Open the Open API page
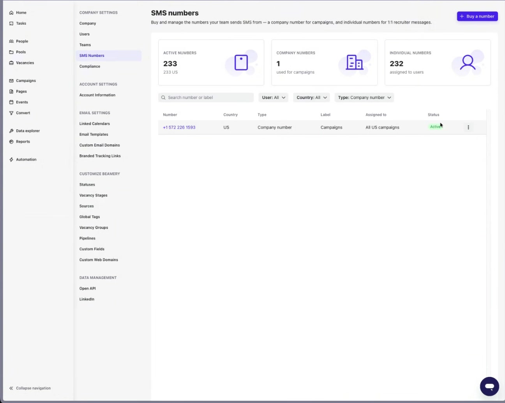Image resolution: width=505 pixels, height=403 pixels. point(88,289)
